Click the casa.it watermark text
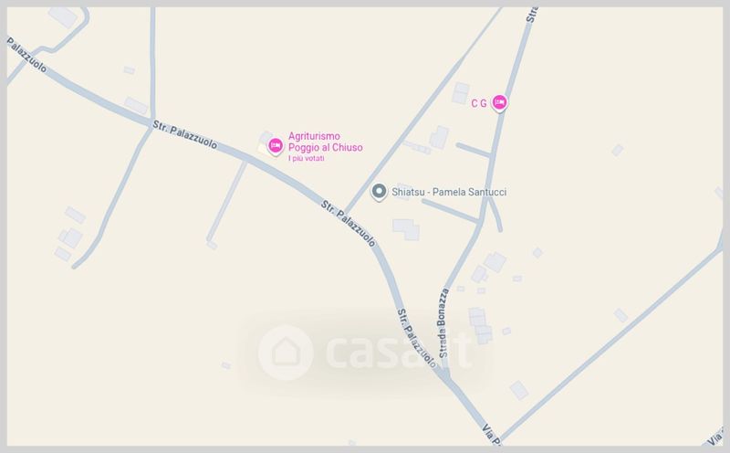730x453 pixels. point(400,352)
